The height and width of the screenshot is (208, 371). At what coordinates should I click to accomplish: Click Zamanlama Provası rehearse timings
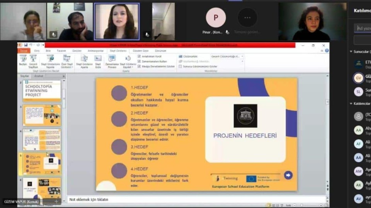[x=112, y=61]
